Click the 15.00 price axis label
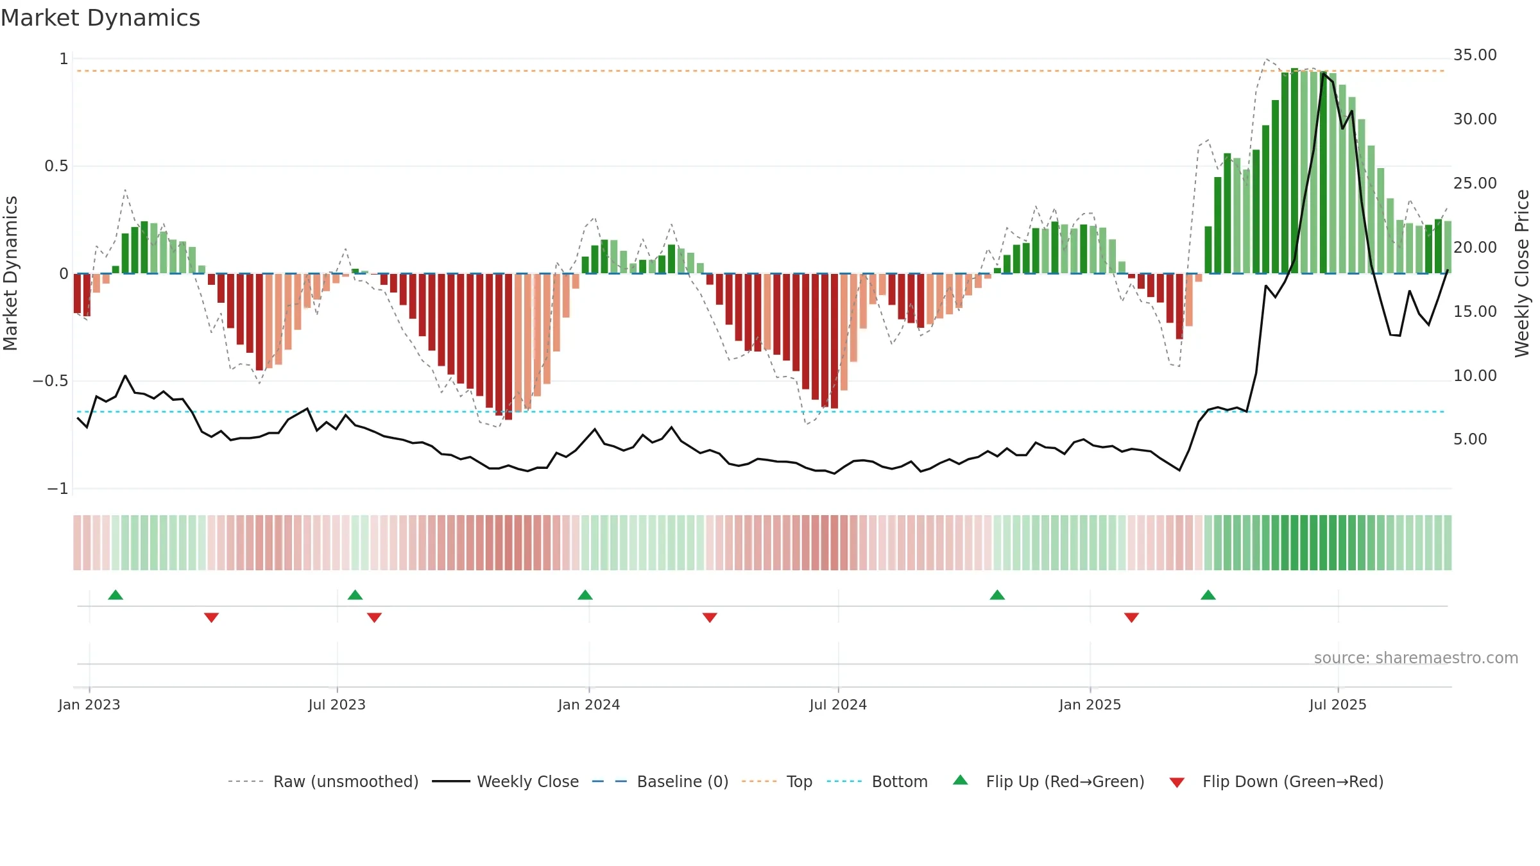This screenshot has width=1540, height=866. pos(1475,312)
